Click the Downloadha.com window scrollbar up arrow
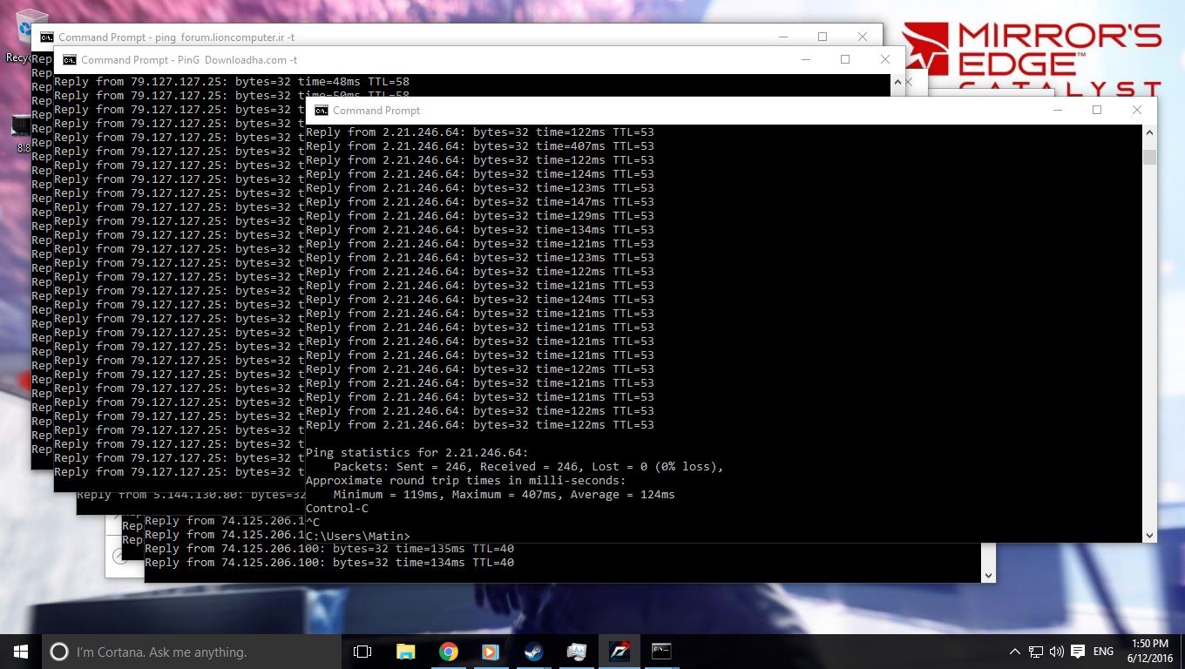Image resolution: width=1185 pixels, height=669 pixels. (897, 82)
